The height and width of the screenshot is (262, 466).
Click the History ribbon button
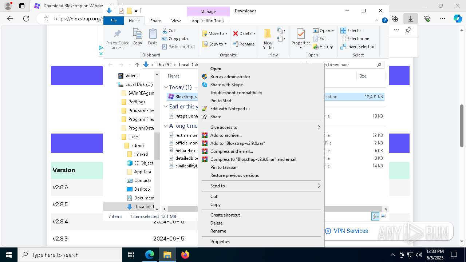click(323, 47)
